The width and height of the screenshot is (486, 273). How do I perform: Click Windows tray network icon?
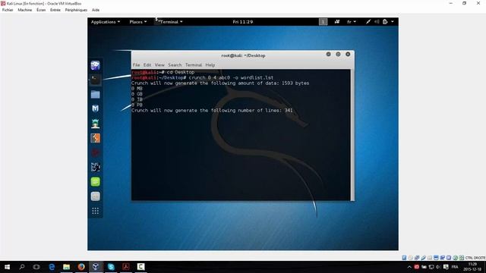[431, 267]
